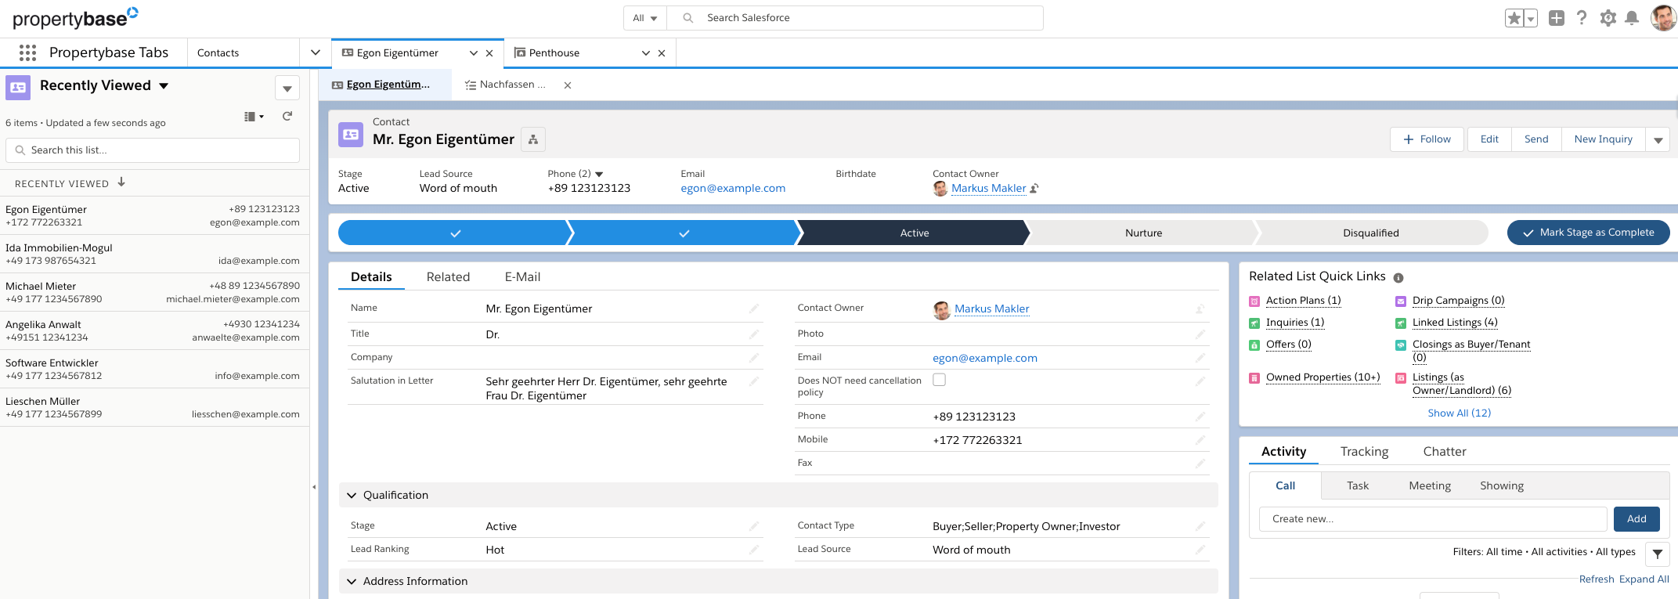1678x599 pixels.
Task: Click the Search this list field
Action: click(x=153, y=150)
